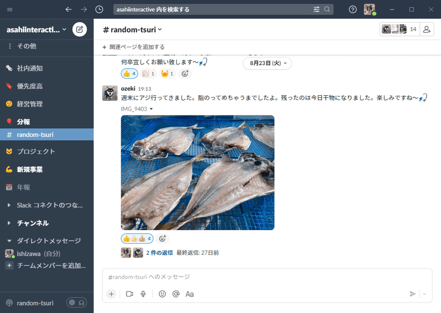Send the message with the paper plane

[x=412, y=294]
